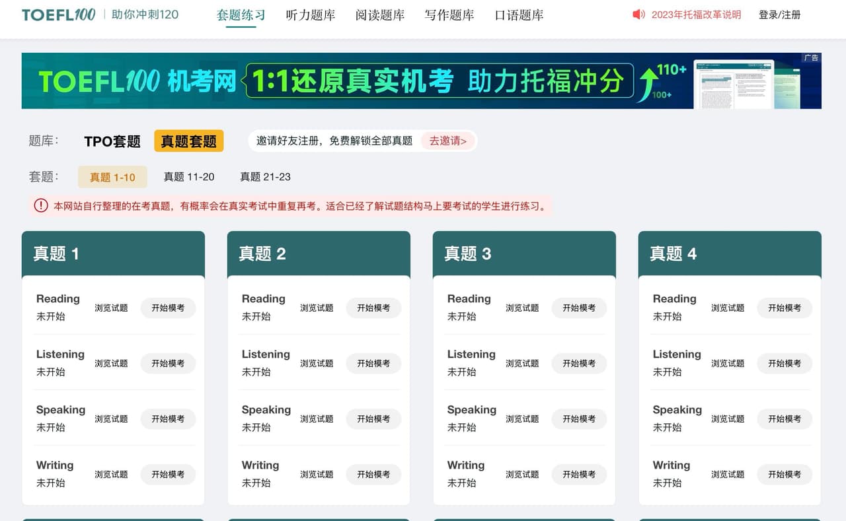The height and width of the screenshot is (521, 846).
Task: Start 真题 1 Writing mock exam
Action: pos(168,474)
